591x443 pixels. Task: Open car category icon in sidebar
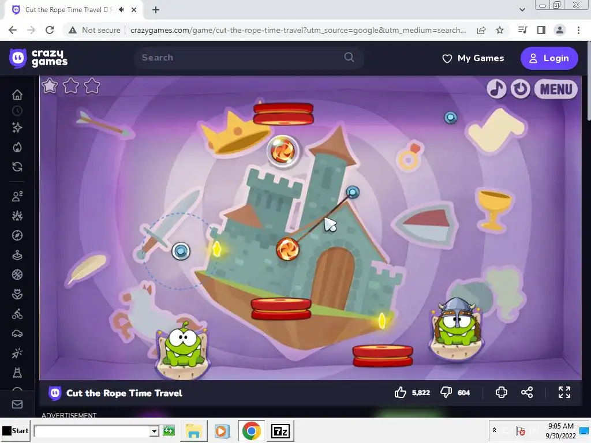point(17,333)
